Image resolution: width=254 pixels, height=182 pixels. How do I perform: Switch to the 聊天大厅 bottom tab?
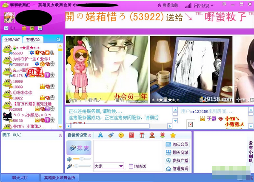pos(20,178)
